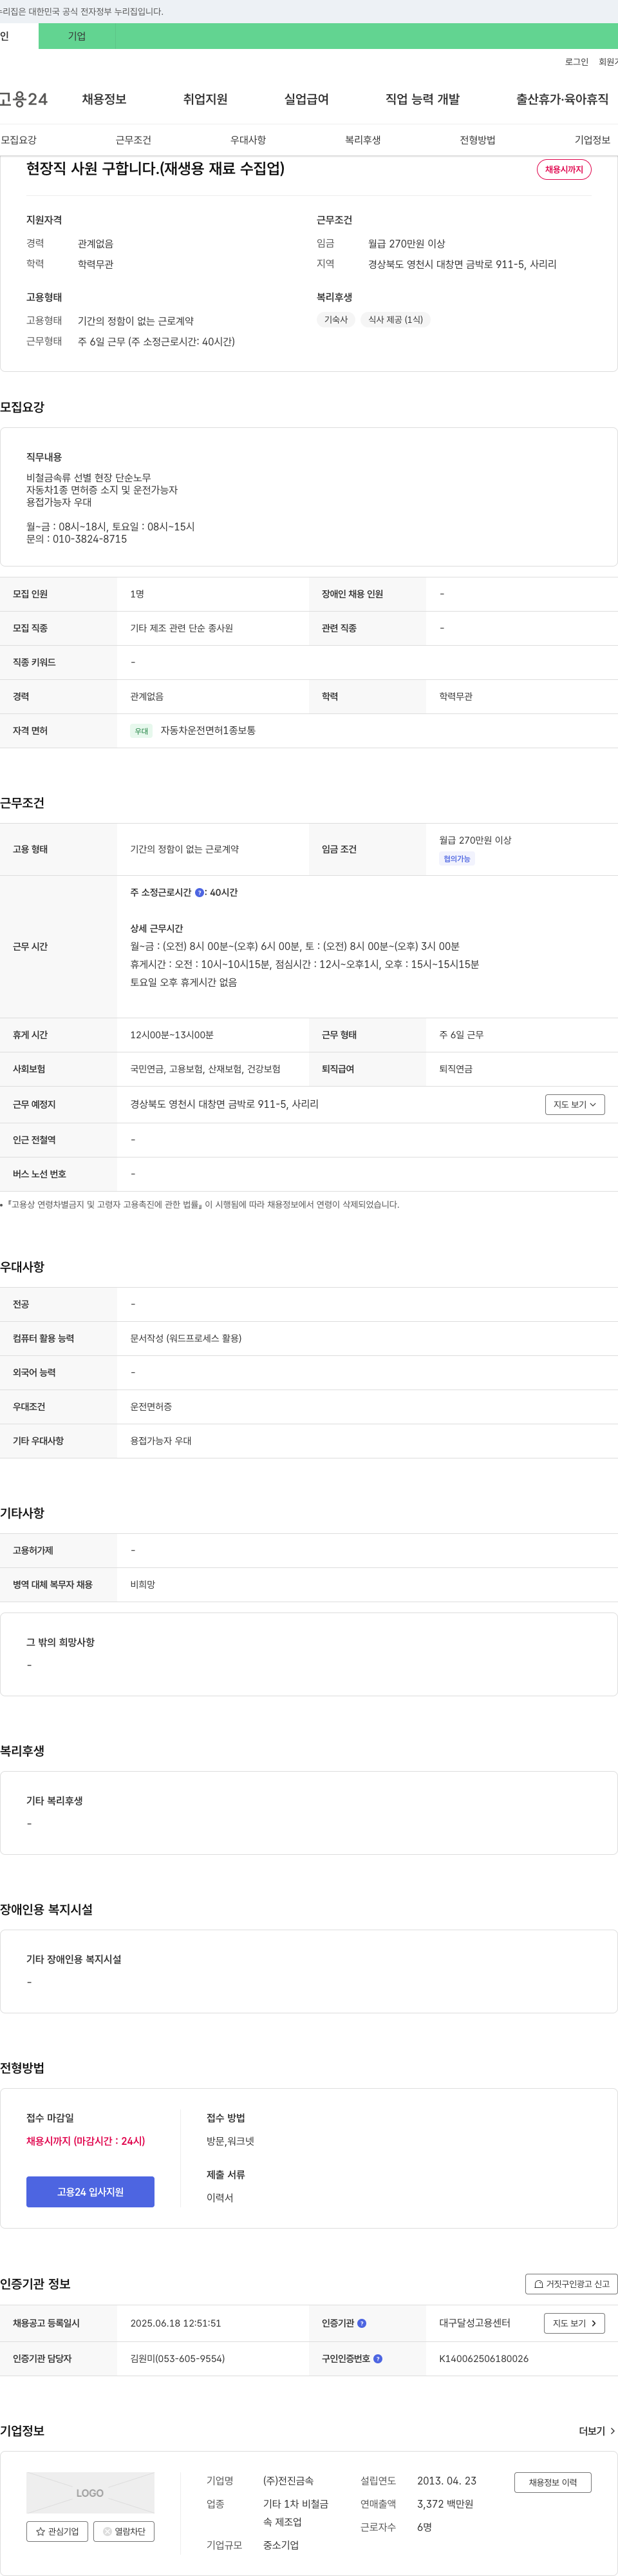Jump to the 전형방법 section tab
Screen dimensions: 618x2576
point(477,140)
